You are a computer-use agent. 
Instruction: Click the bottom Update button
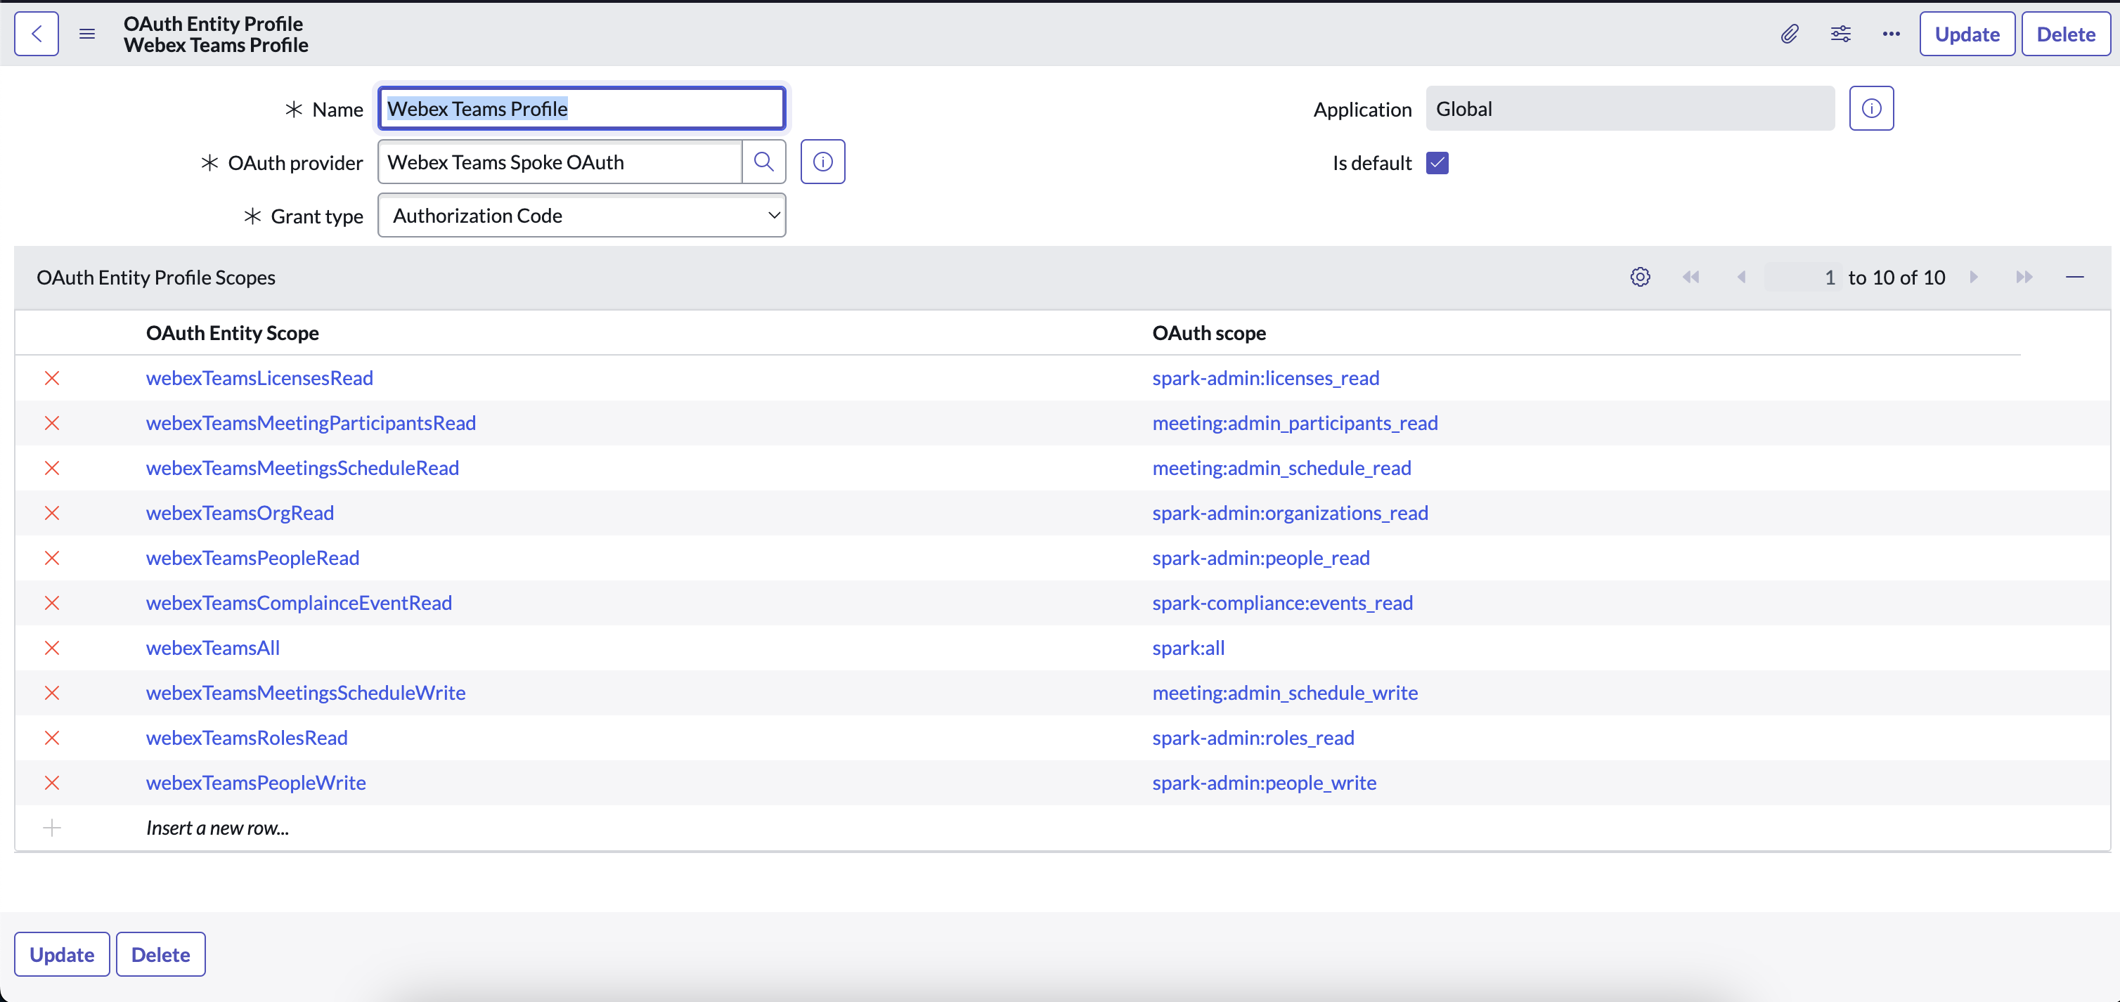[62, 954]
